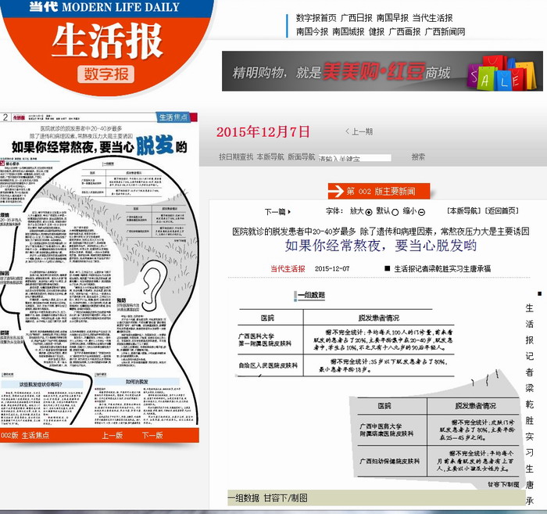This screenshot has width=547, height=514.
Task: Visit 广西新闻网 link
Action: (445, 32)
